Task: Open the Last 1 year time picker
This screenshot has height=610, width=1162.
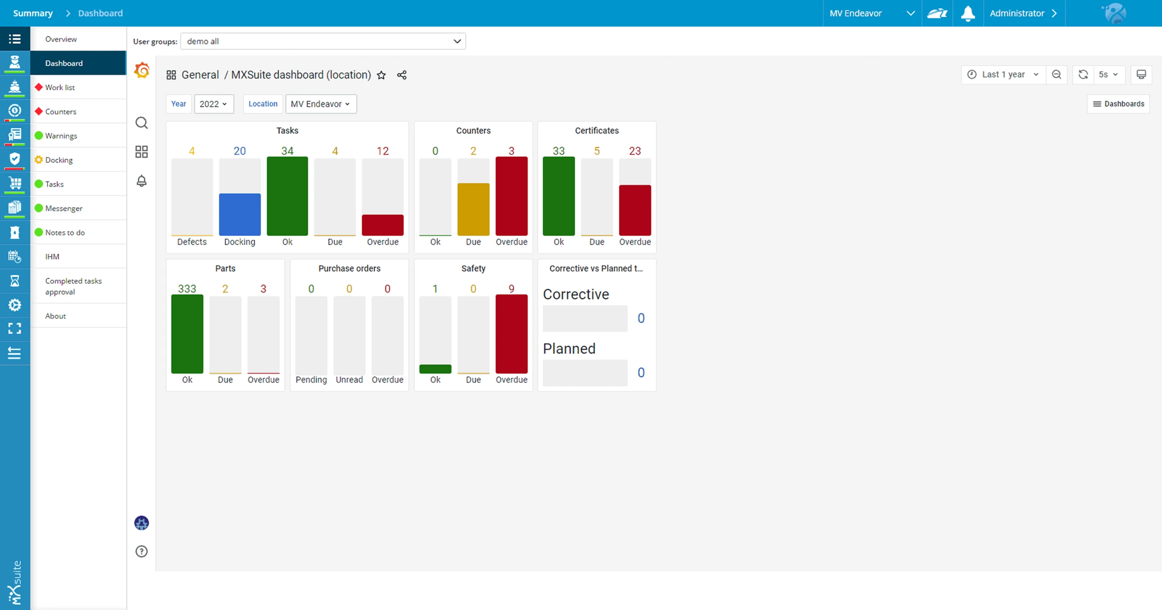Action: 1003,75
